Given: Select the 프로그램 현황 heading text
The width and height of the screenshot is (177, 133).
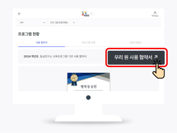Looking at the screenshot, I should tap(29, 34).
